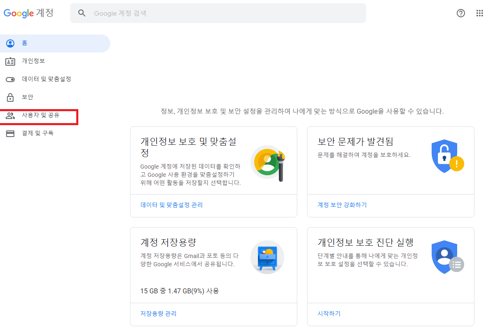Select the 홈 sidebar icon
Screen dimensions: 499x336
pos(10,43)
